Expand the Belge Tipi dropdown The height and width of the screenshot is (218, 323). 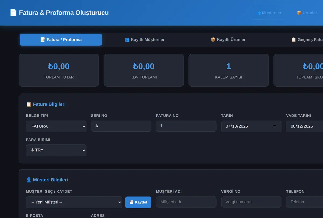click(56, 126)
